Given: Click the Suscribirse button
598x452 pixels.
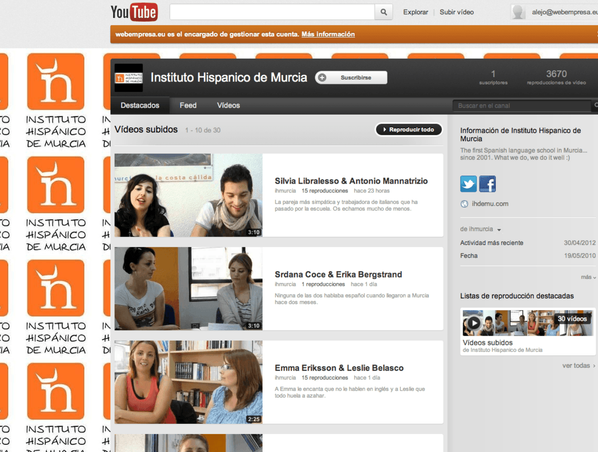Looking at the screenshot, I should [x=351, y=78].
